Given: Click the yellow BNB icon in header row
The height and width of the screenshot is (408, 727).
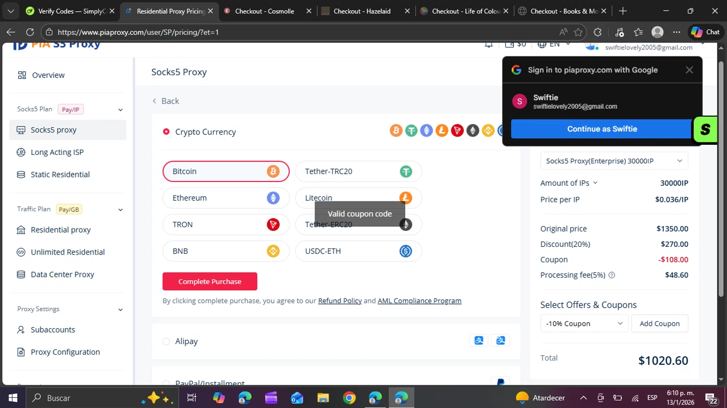Looking at the screenshot, I should coord(488,130).
